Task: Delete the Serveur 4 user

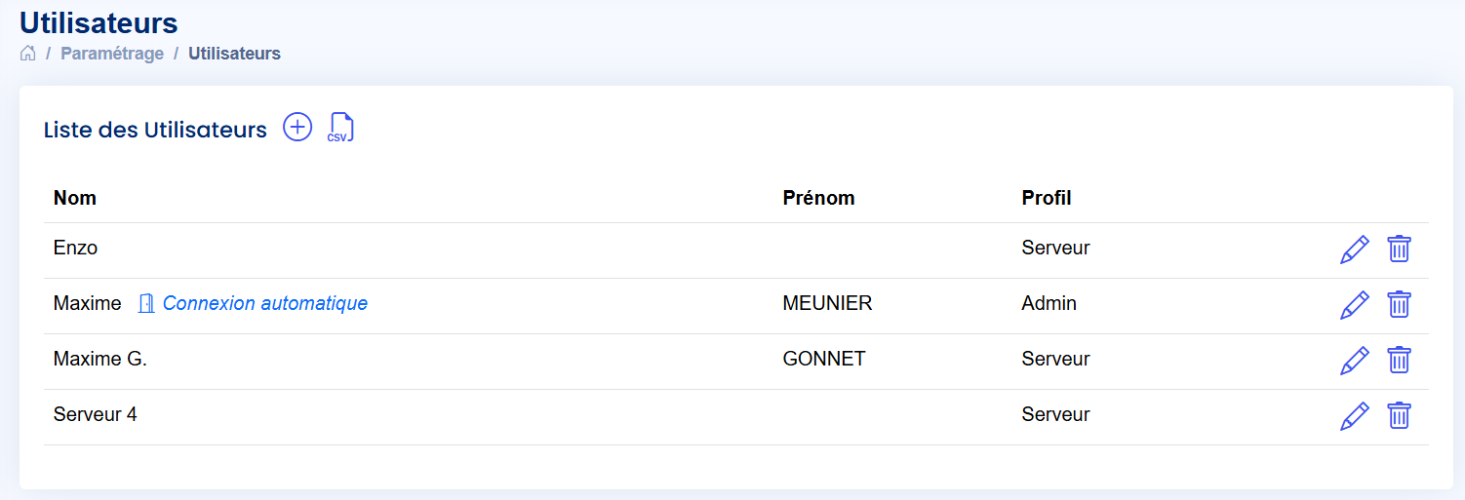Action: tap(1399, 416)
